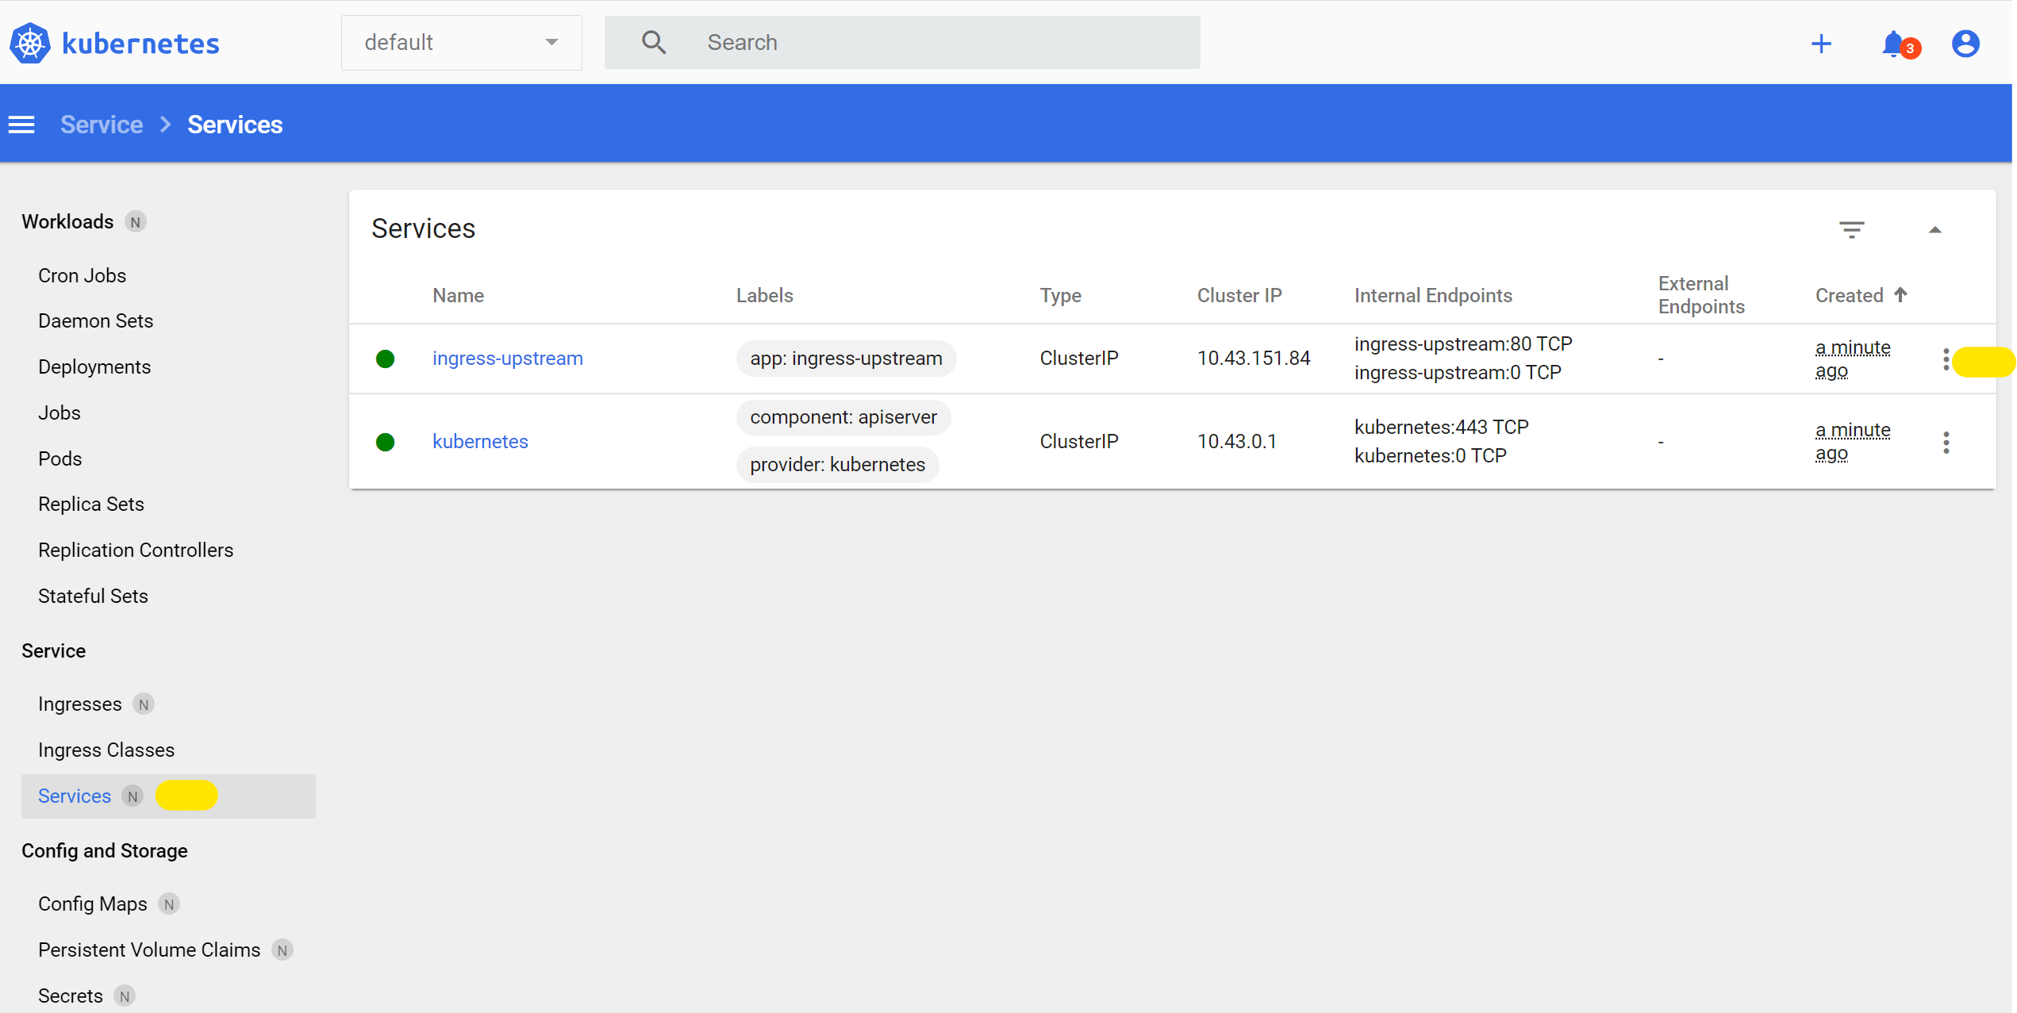This screenshot has height=1013, width=2017.
Task: Click the N badge next to Ingresses
Action: coord(144,704)
